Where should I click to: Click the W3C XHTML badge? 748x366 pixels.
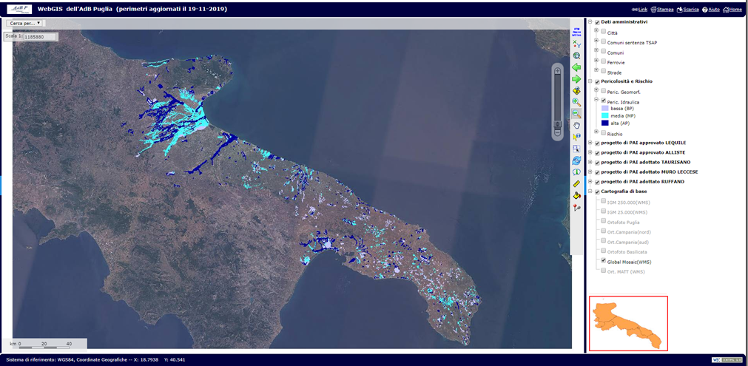pos(726,360)
